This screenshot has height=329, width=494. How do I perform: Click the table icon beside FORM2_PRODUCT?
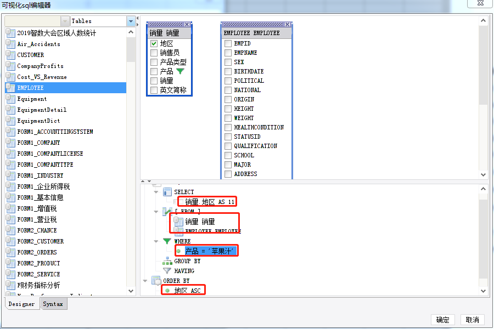click(x=10, y=263)
